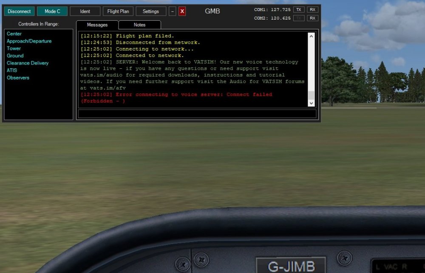Expand the Clearance Delivery group
This screenshot has width=425, height=273.
(x=28, y=63)
